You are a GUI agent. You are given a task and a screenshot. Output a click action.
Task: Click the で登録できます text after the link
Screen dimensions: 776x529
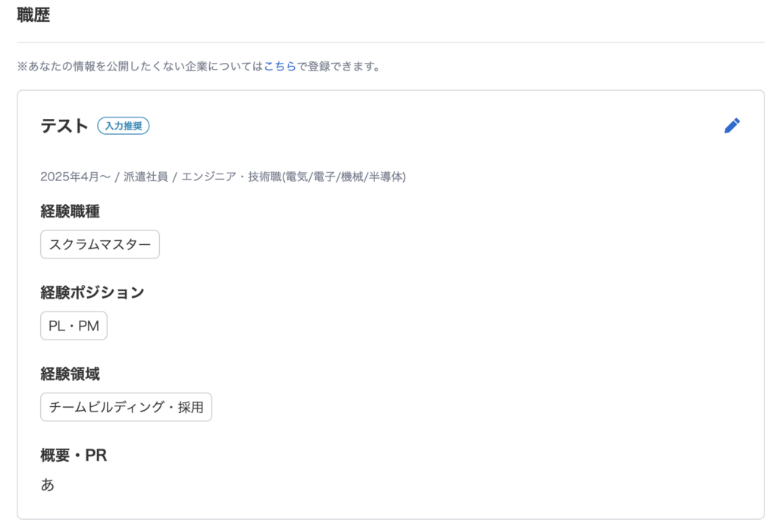338,67
